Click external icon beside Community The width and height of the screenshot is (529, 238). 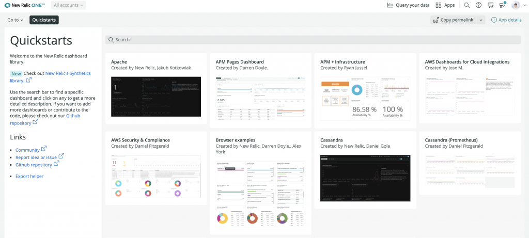coord(44,149)
